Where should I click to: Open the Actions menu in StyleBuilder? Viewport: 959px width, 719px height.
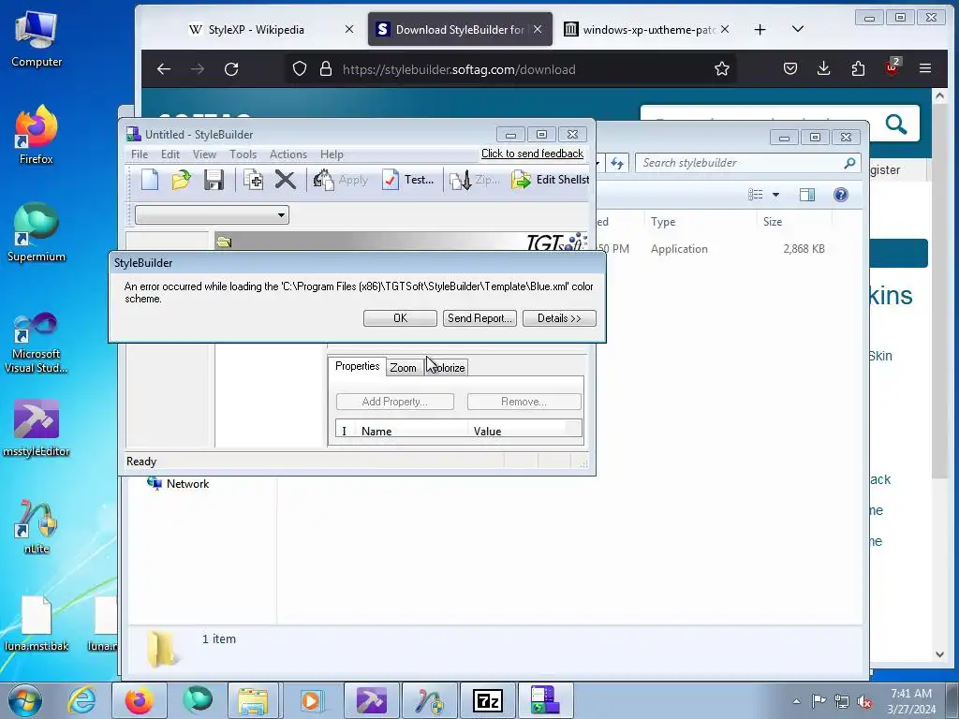pyautogui.click(x=288, y=154)
